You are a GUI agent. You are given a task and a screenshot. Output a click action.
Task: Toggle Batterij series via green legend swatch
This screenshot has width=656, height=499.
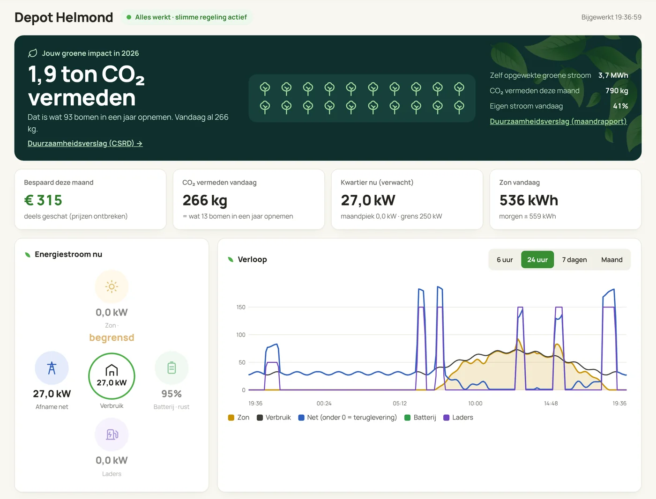pyautogui.click(x=408, y=418)
